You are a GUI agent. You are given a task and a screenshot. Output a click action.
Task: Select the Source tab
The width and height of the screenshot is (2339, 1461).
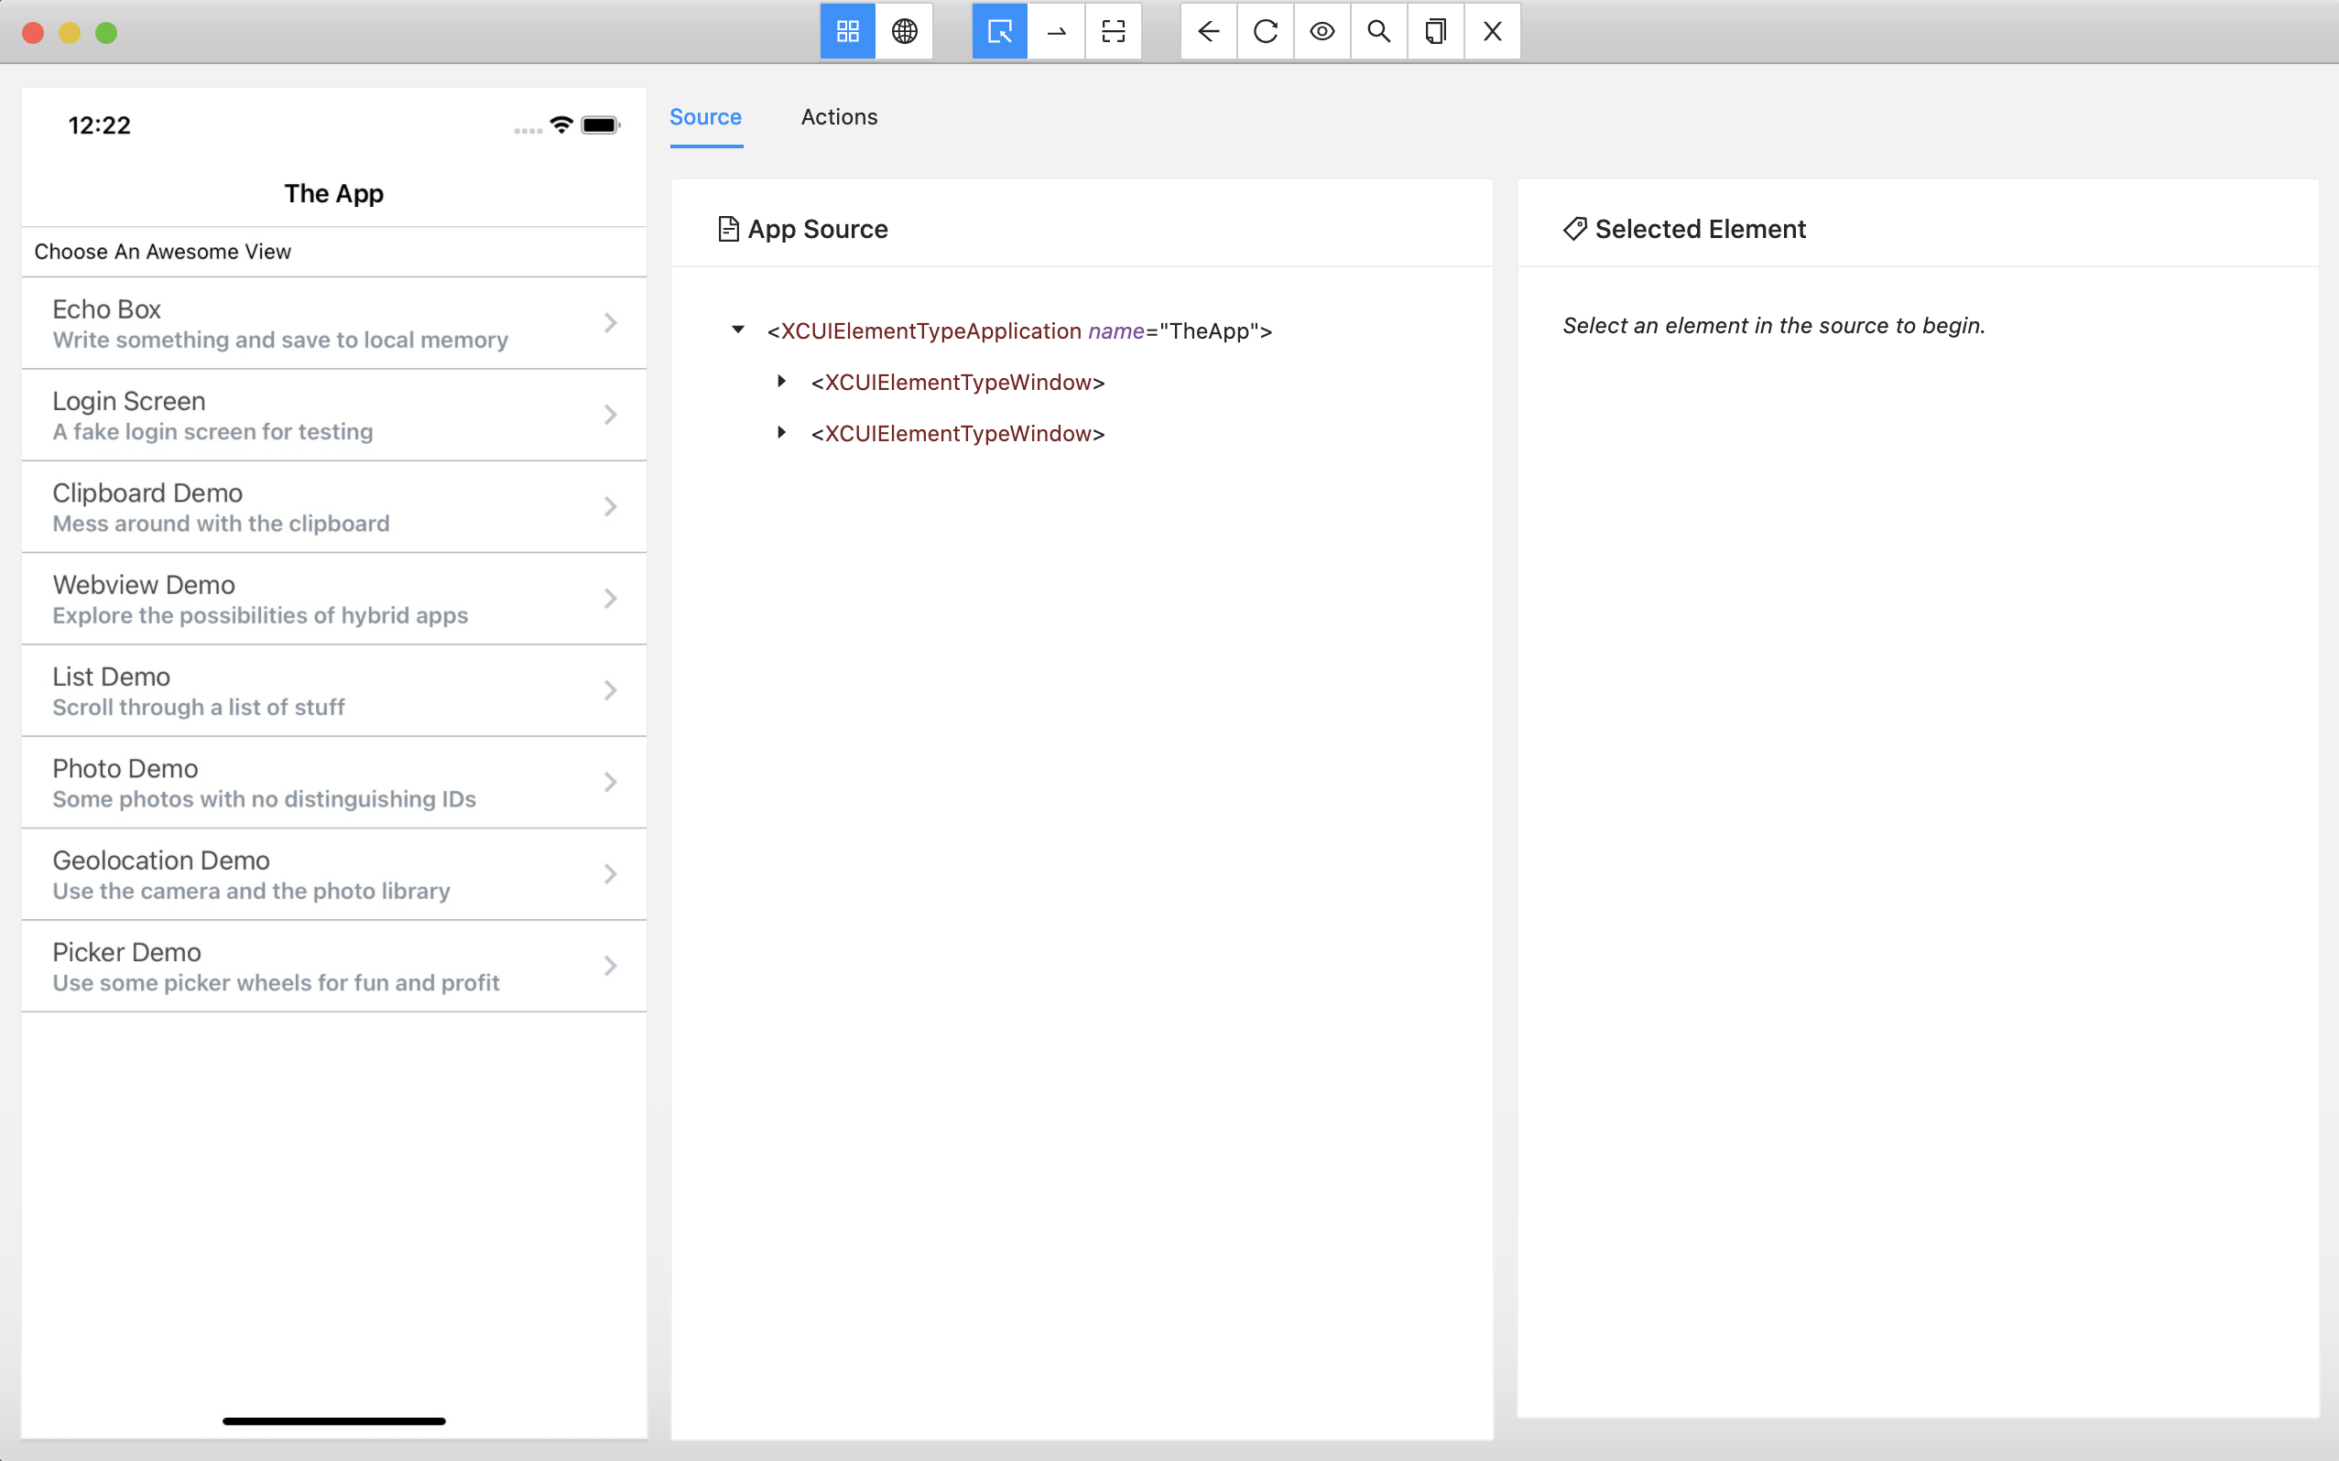pyautogui.click(x=705, y=117)
